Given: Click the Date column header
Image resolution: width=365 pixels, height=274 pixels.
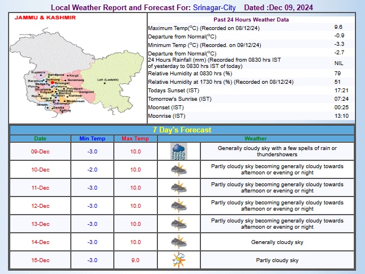Looking at the screenshot, I should coord(40,138).
